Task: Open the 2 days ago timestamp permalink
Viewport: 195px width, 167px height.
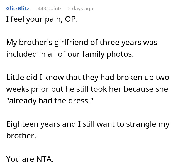Action: coord(81,9)
